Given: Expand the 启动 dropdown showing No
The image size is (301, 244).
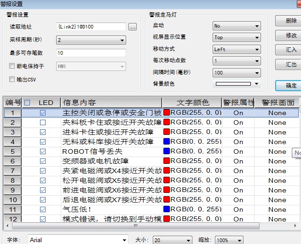Looking at the screenshot, I should click(236, 26).
